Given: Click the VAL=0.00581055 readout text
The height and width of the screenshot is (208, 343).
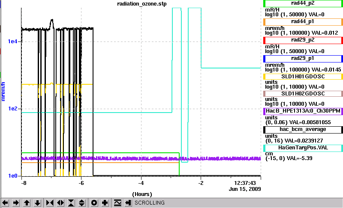Looking at the screenshot, I should pyautogui.click(x=310, y=122).
